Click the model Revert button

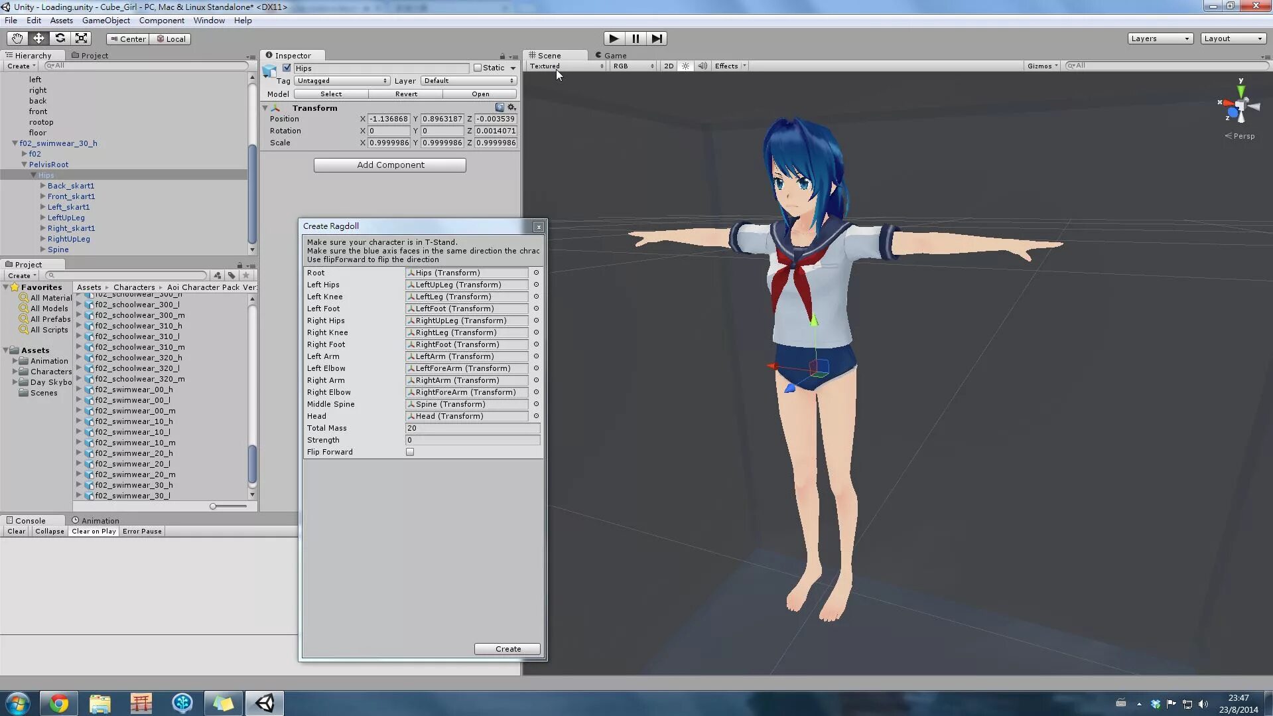[x=406, y=94]
